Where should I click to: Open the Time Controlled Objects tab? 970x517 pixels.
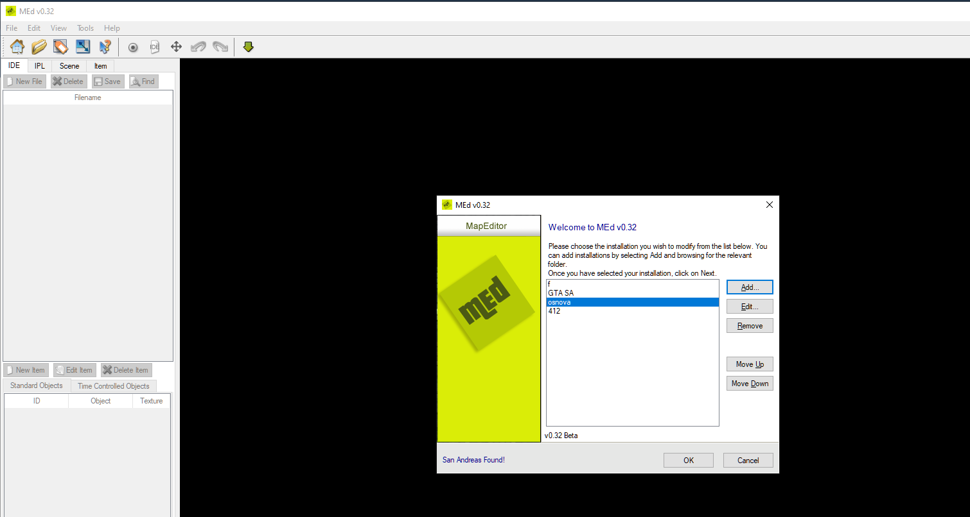pyautogui.click(x=114, y=386)
